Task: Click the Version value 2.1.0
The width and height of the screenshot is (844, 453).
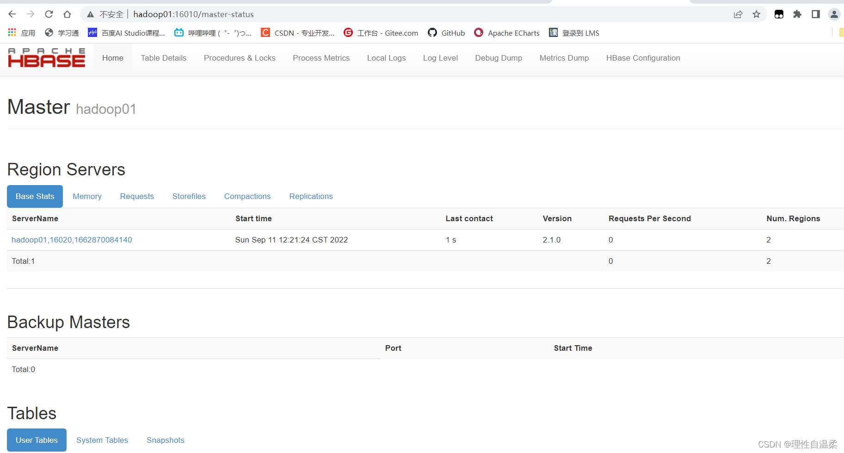Action: (x=552, y=240)
